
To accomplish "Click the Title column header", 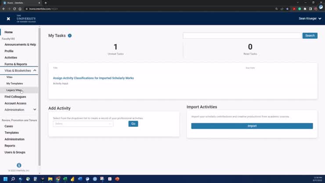I will point(55,68).
